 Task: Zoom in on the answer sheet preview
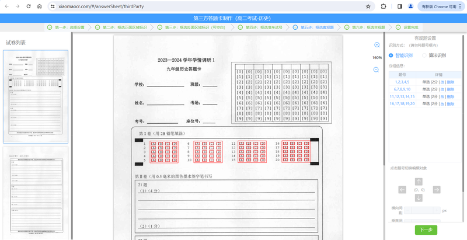377,45
